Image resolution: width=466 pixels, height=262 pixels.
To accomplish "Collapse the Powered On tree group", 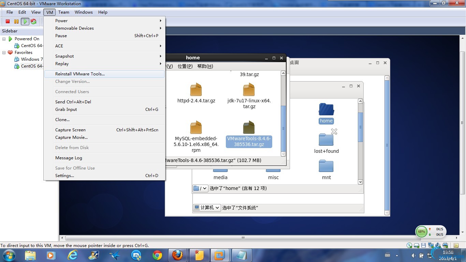I will click(4, 39).
